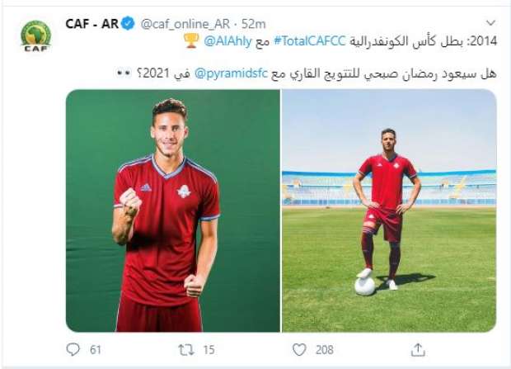Click the reply speech bubble icon

(x=73, y=350)
